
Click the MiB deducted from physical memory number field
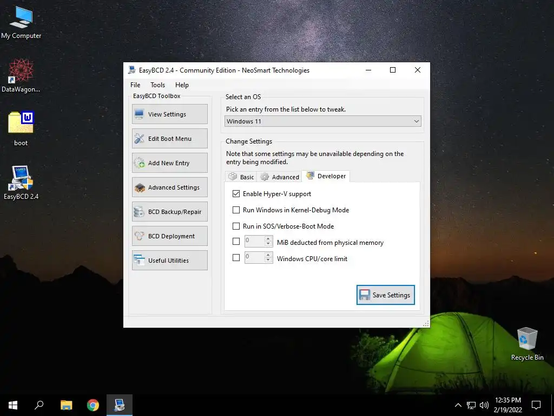coord(255,241)
